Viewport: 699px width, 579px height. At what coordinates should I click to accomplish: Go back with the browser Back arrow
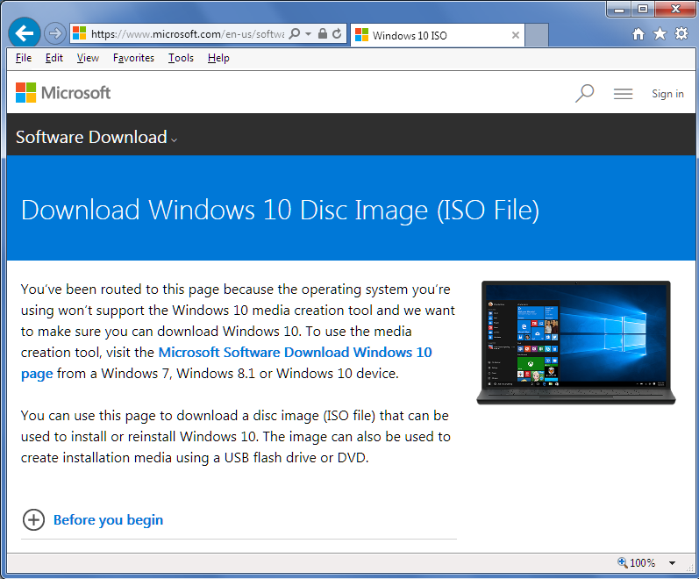pos(24,33)
